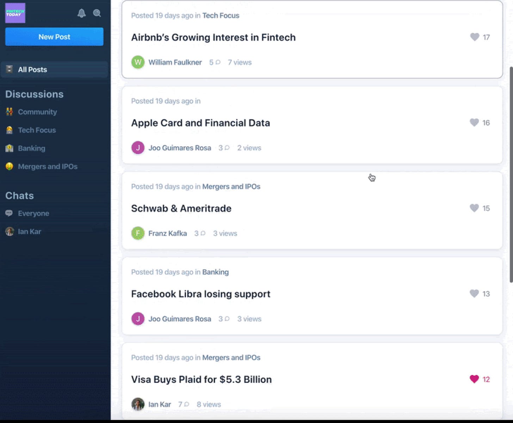The width and height of the screenshot is (513, 423).
Task: Follow Tech Focus link on Airbnb post
Action: (x=221, y=16)
